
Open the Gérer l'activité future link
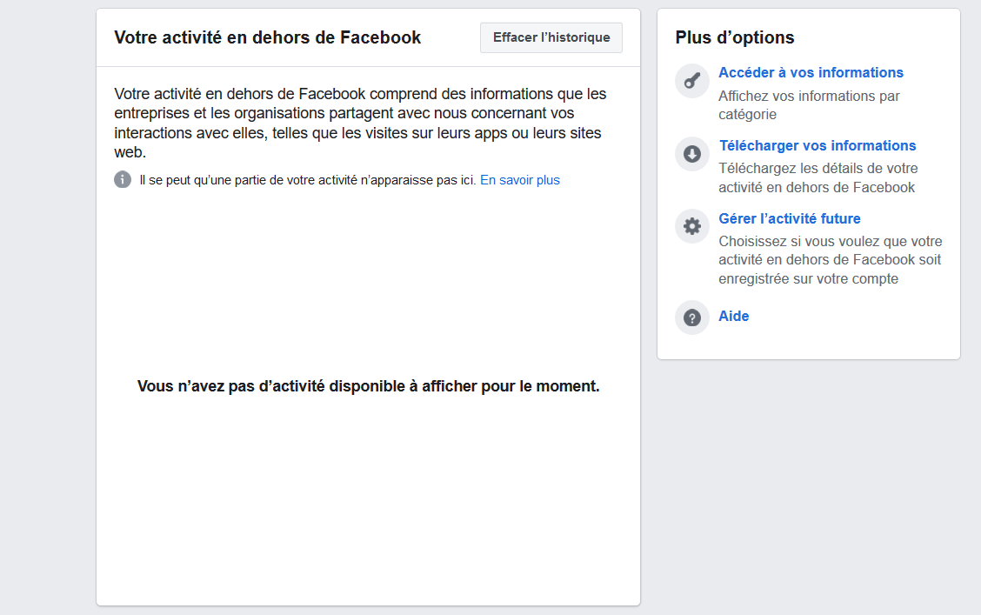click(789, 219)
